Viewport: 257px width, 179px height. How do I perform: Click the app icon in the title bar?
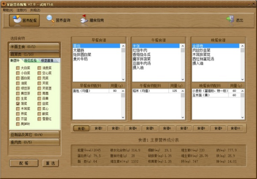pos(3,4)
